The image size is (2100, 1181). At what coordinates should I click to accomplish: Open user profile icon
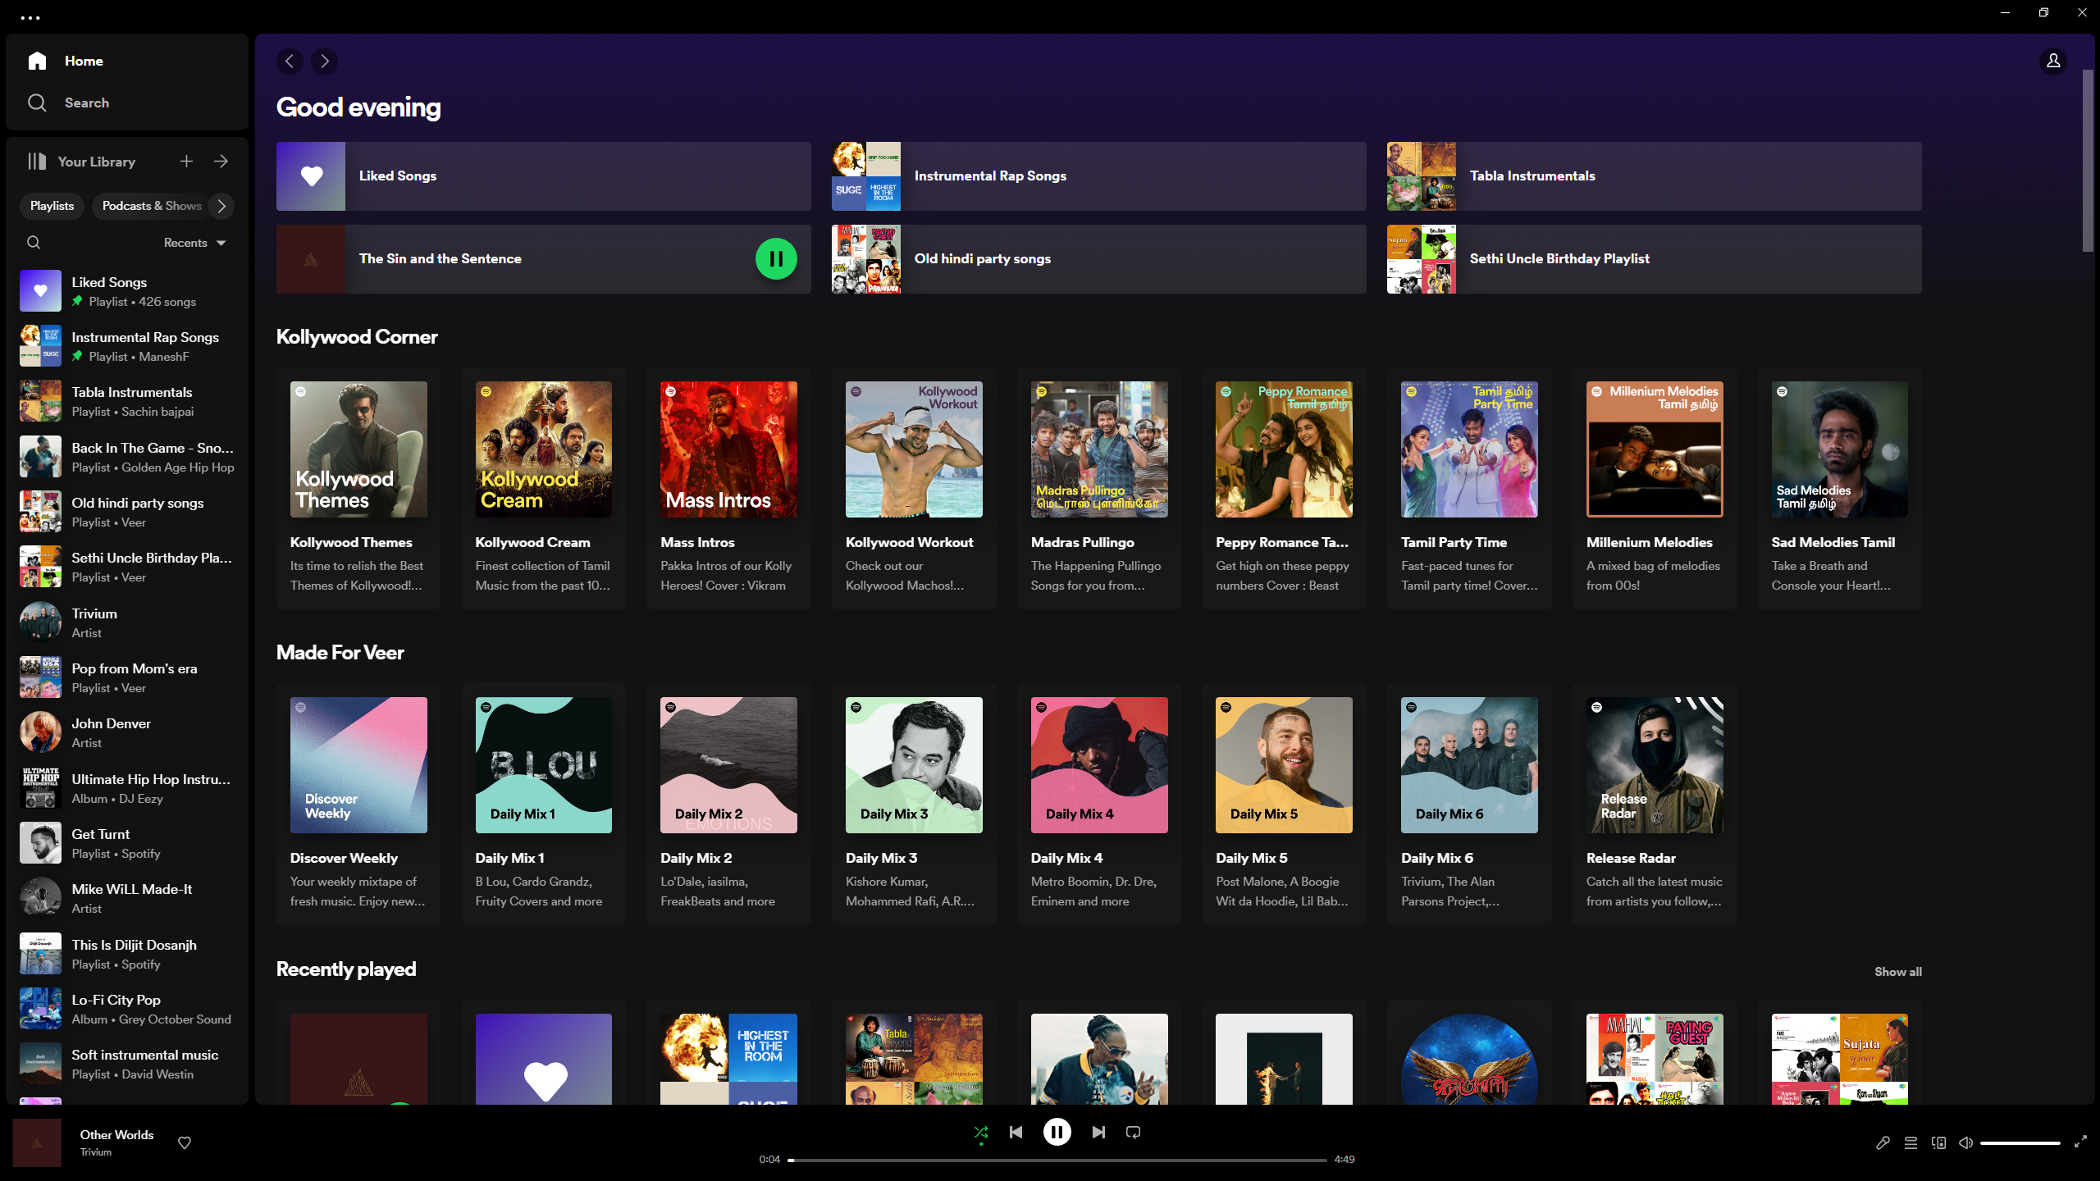[2053, 62]
